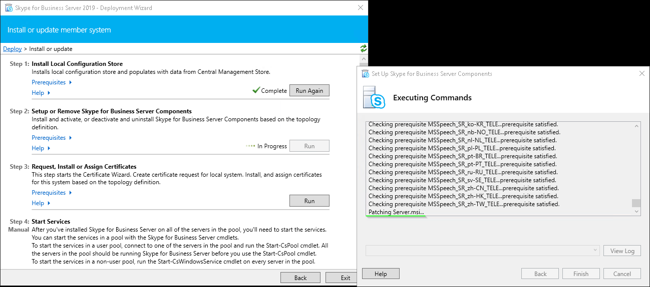Select the 'Patching Server.msi...' log line
The image size is (650, 287).
click(396, 212)
